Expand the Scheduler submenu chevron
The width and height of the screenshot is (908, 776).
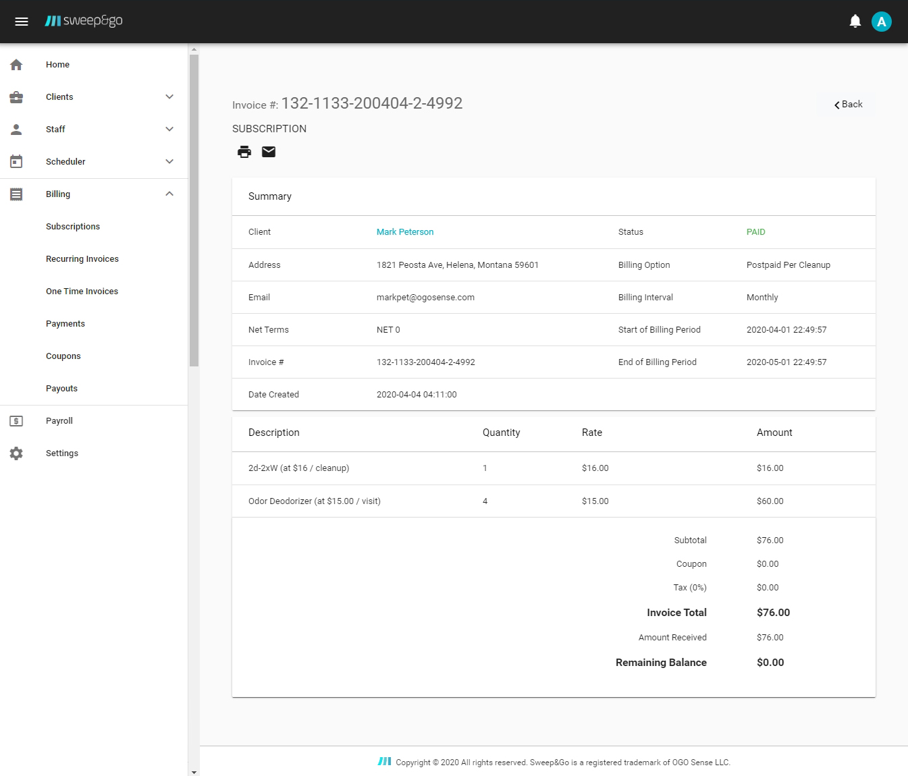coord(169,162)
